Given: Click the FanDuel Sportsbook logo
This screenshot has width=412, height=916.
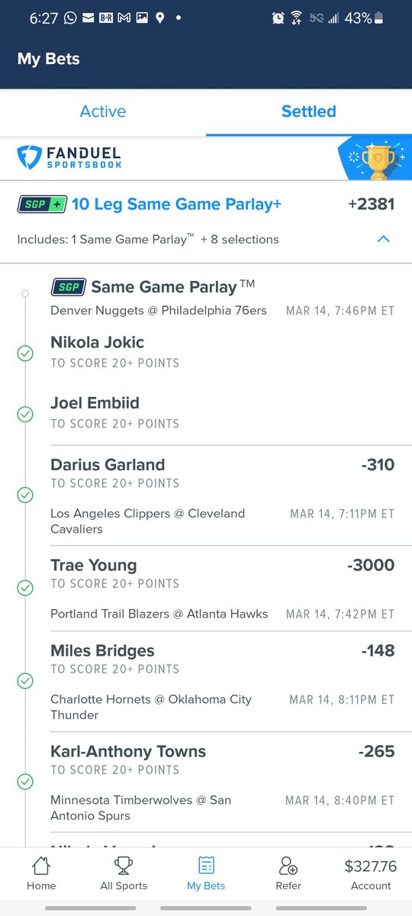Looking at the screenshot, I should 69,158.
